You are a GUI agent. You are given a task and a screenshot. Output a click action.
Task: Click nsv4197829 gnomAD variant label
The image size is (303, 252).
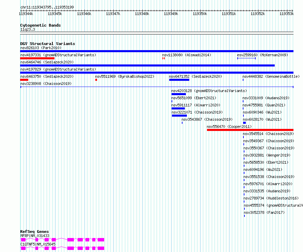click(58, 69)
